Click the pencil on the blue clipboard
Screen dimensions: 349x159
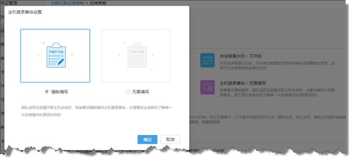pos(61,62)
